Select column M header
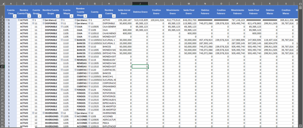Screen dimensions: 303x128 [189, 4]
